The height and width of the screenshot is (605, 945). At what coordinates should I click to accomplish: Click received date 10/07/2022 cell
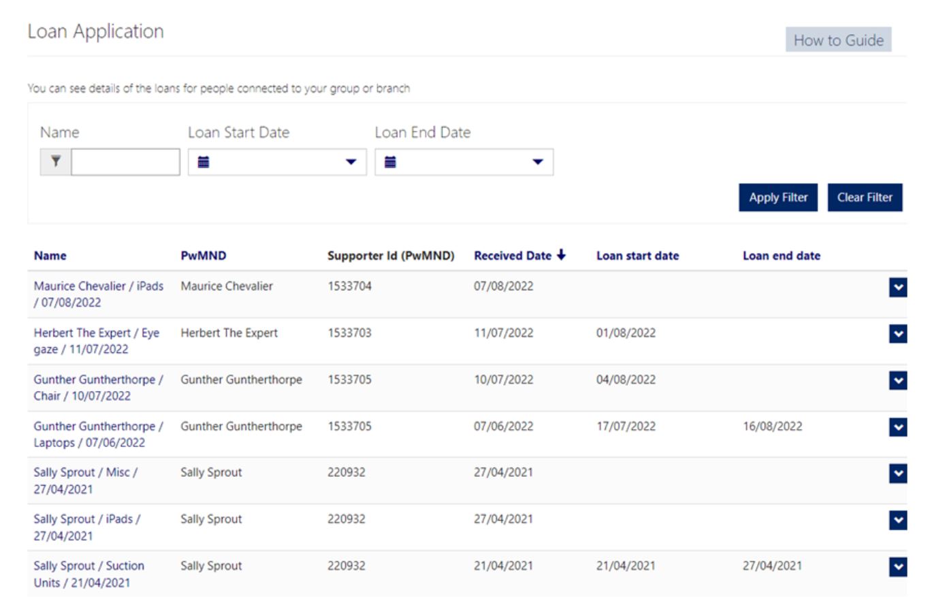[x=504, y=379]
